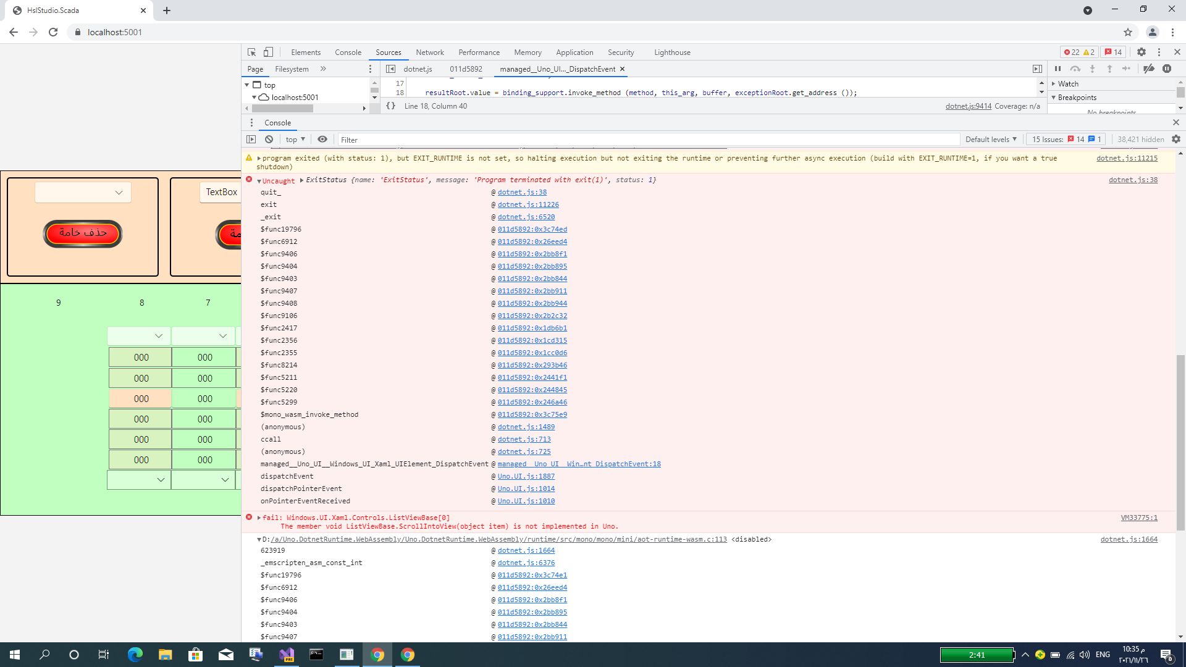Collapse the Uncaught ExitStatus error entry
Screen dimensions: 1186x667
259,180
